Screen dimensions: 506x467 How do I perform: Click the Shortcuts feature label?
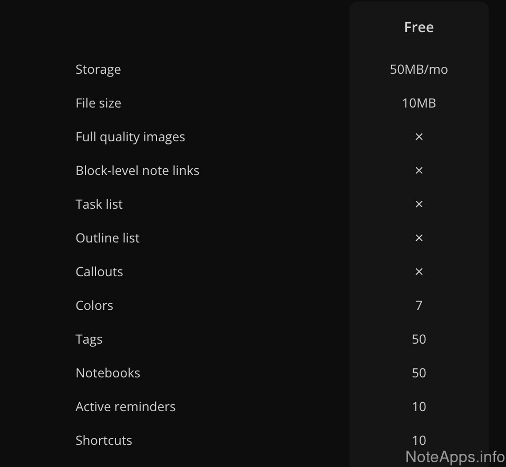(x=104, y=441)
